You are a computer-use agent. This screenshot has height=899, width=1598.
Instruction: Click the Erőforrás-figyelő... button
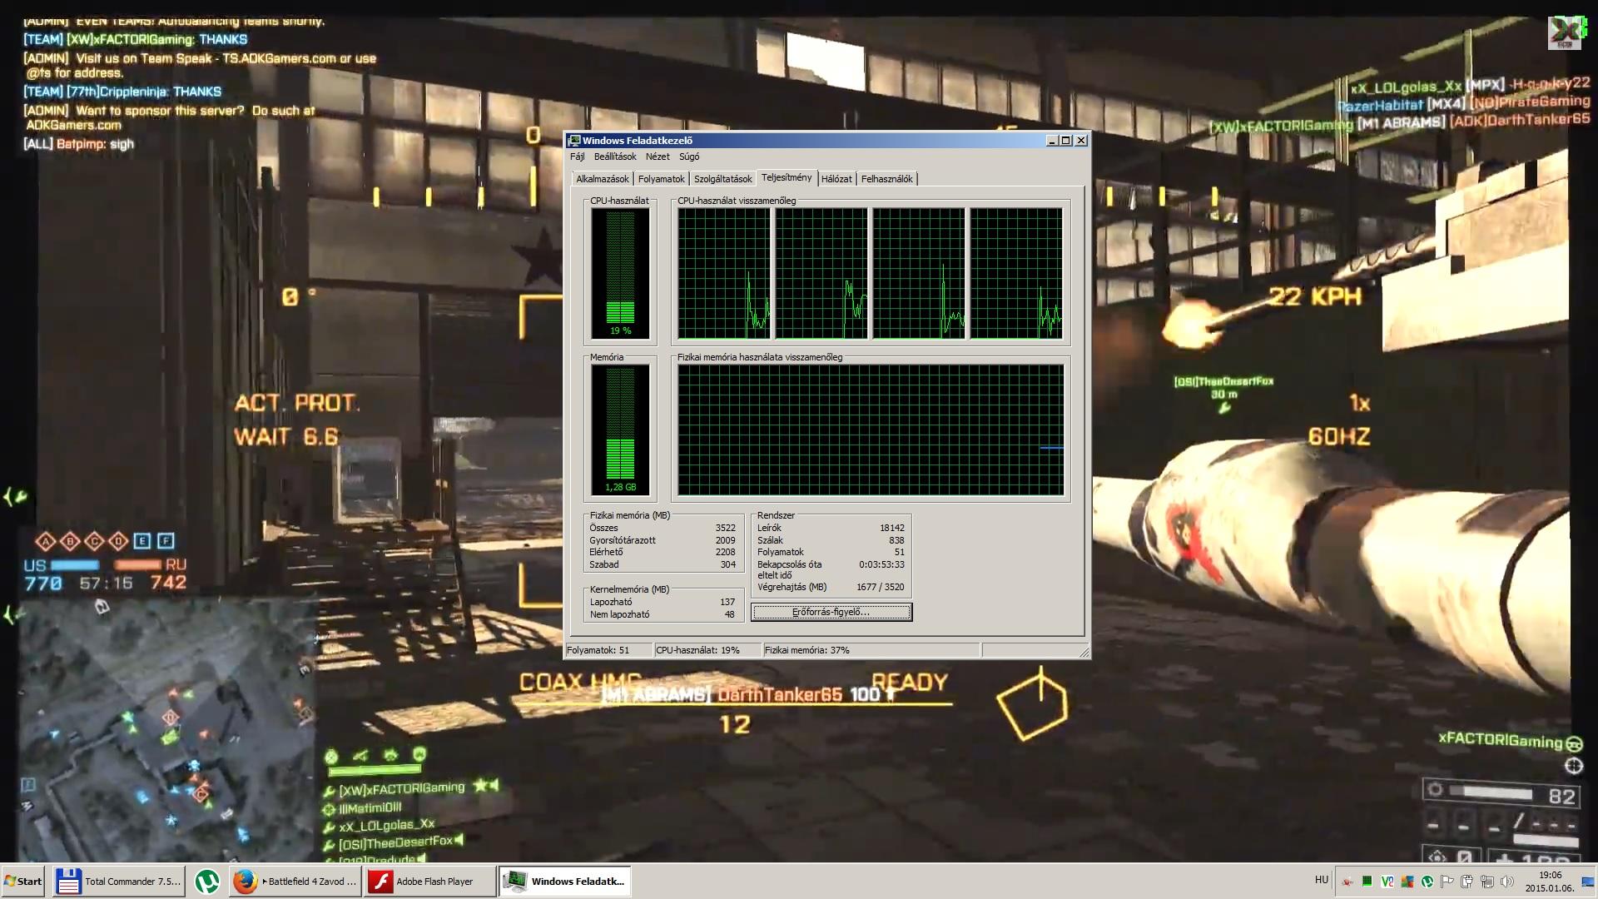pos(831,612)
